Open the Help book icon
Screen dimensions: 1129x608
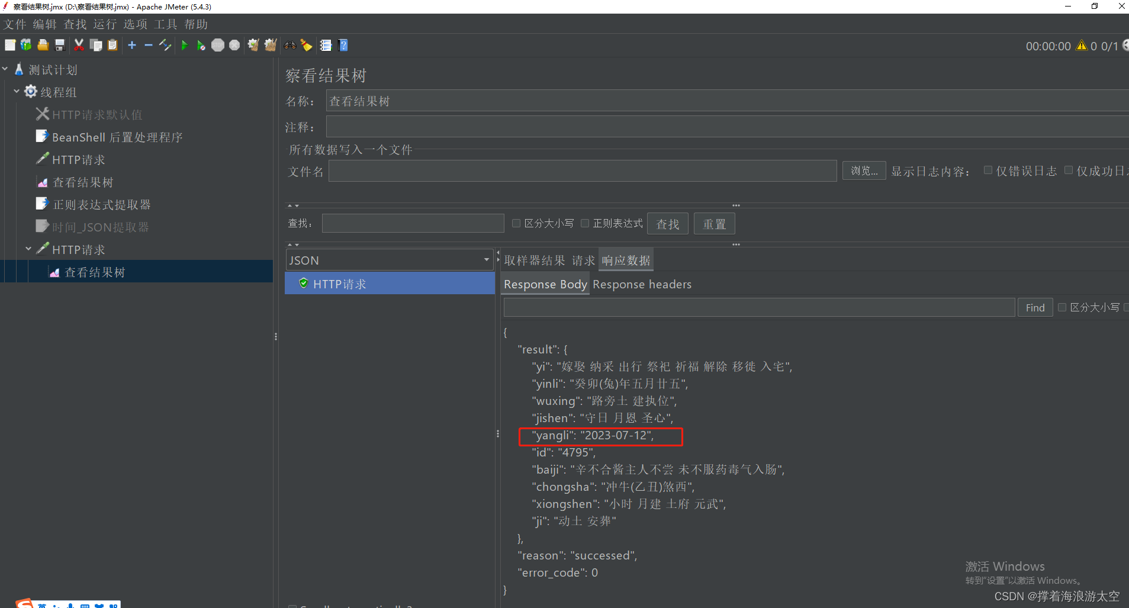(343, 45)
